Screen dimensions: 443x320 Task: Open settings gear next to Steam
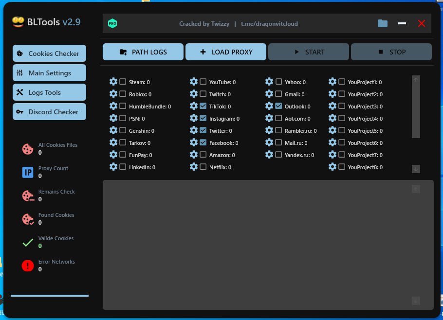(x=113, y=82)
